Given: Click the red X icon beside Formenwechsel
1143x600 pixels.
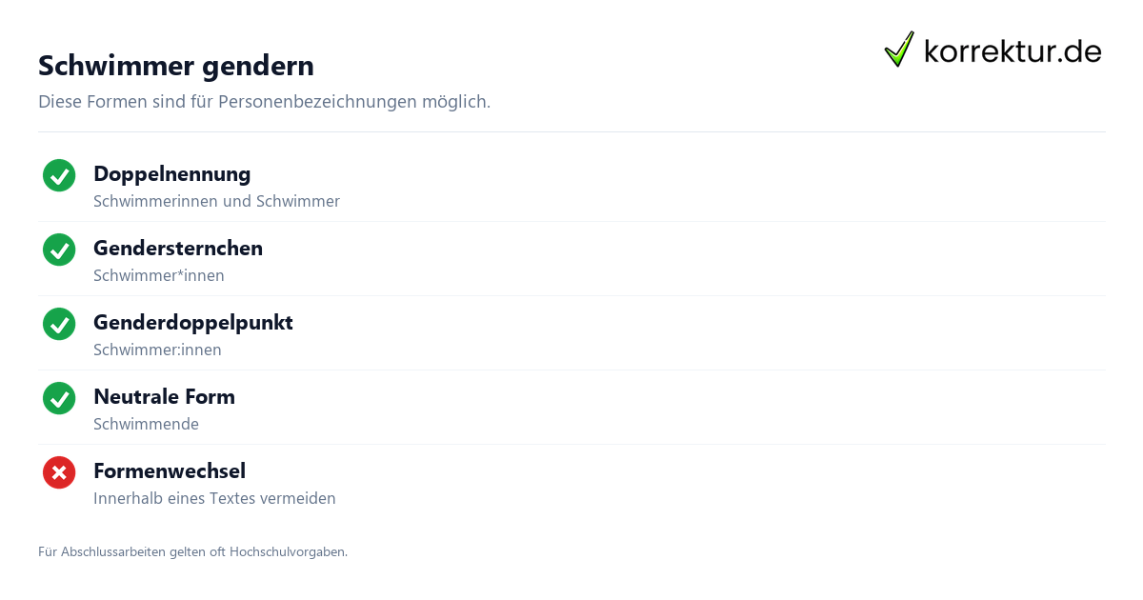Looking at the screenshot, I should [59, 472].
